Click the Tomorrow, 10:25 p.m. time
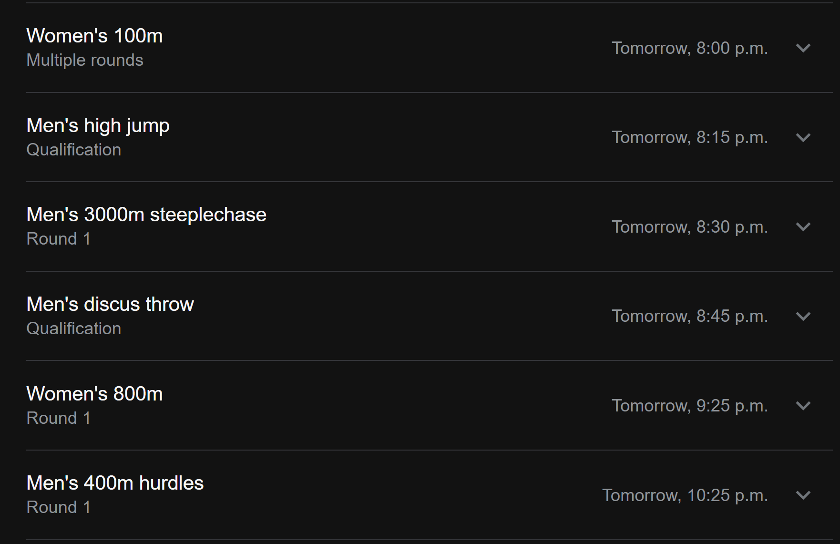The height and width of the screenshot is (544, 840). pyautogui.click(x=685, y=495)
